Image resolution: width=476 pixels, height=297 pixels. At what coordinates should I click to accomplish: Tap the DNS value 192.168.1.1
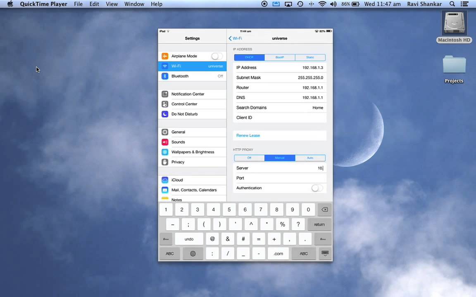coord(313,98)
